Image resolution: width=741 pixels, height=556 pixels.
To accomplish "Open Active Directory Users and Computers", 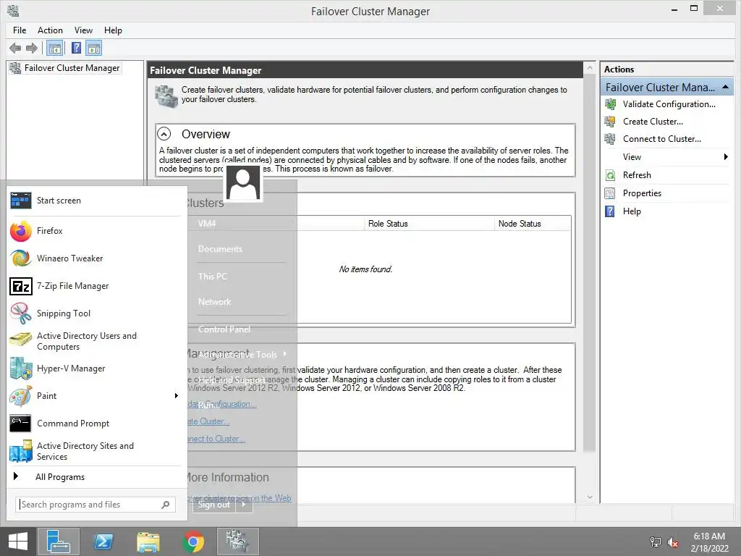I will click(95, 341).
